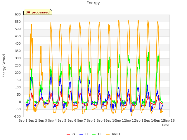Click the 0 y-axis tick label
187x140 pixels.
click(x=20, y=102)
